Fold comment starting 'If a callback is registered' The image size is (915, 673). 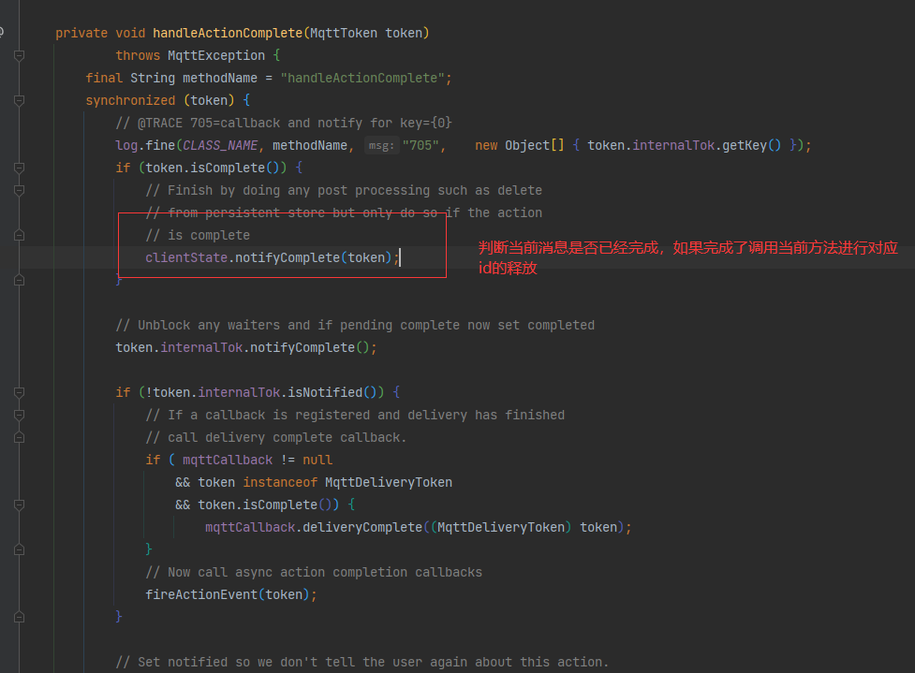(19, 416)
